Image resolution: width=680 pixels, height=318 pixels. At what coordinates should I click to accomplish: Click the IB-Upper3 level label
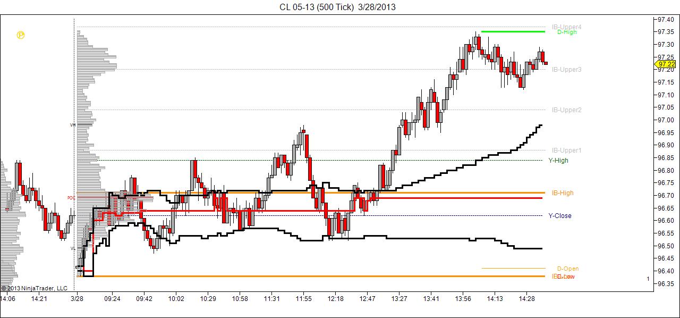click(566, 69)
